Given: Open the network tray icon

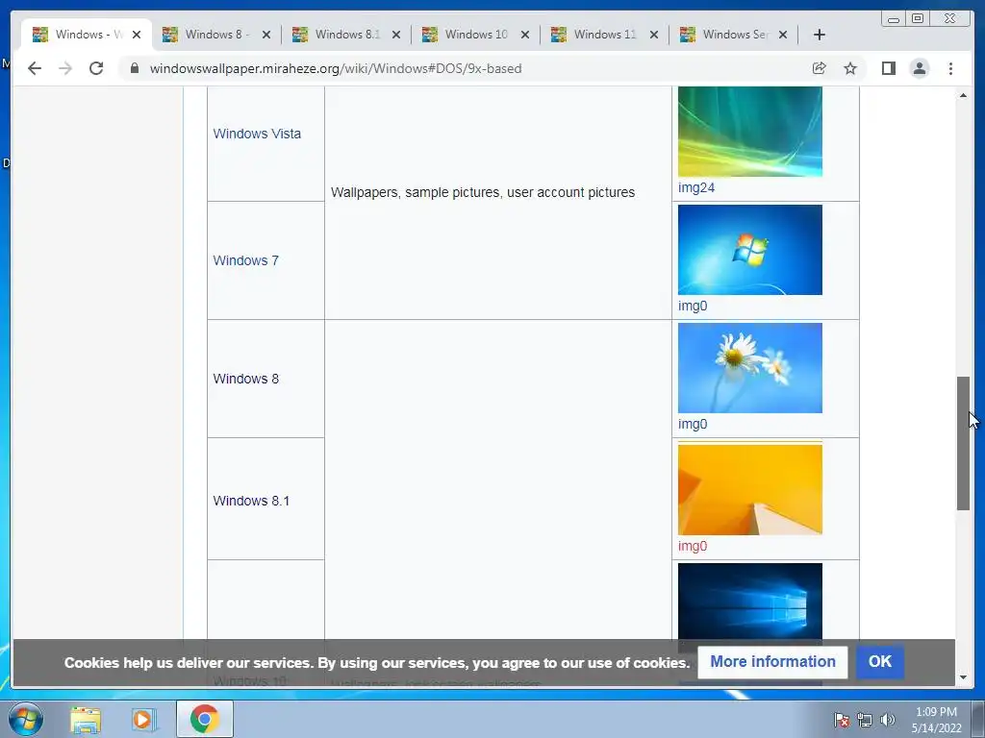Looking at the screenshot, I should [865, 720].
